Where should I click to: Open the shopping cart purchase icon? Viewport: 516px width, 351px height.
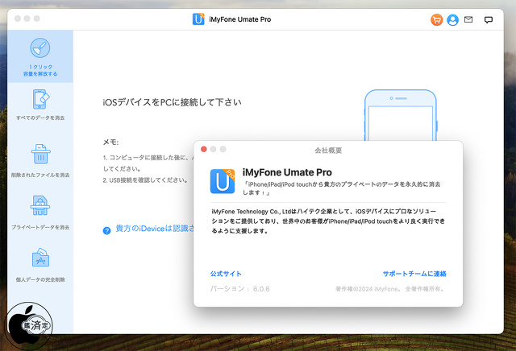436,19
